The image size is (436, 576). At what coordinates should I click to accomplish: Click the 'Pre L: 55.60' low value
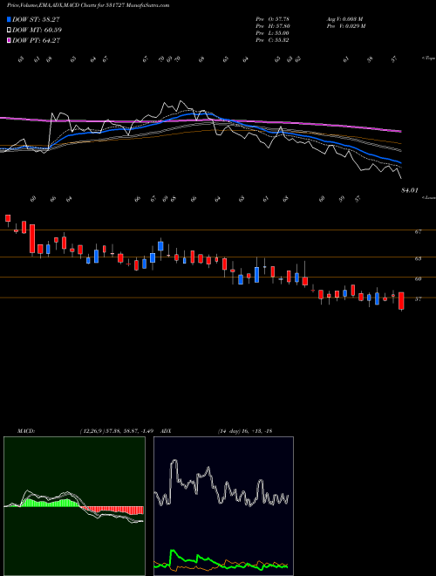273,33
